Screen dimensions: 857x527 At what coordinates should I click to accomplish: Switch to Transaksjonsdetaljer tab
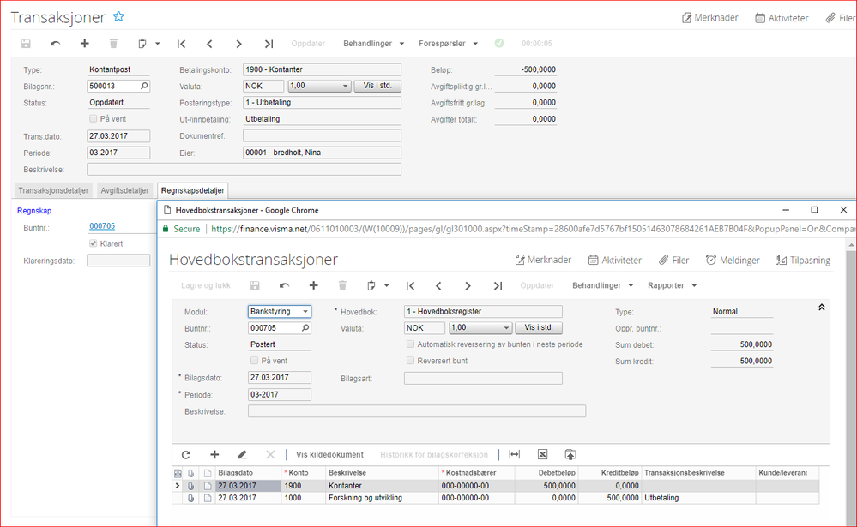click(x=53, y=190)
